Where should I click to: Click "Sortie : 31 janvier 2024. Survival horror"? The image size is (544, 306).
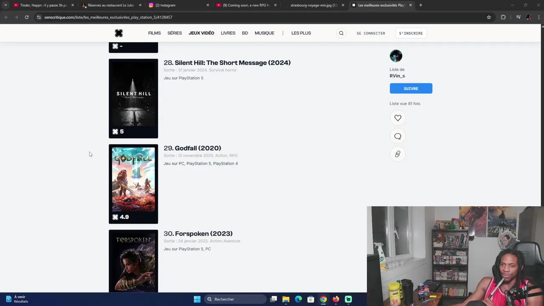(200, 70)
